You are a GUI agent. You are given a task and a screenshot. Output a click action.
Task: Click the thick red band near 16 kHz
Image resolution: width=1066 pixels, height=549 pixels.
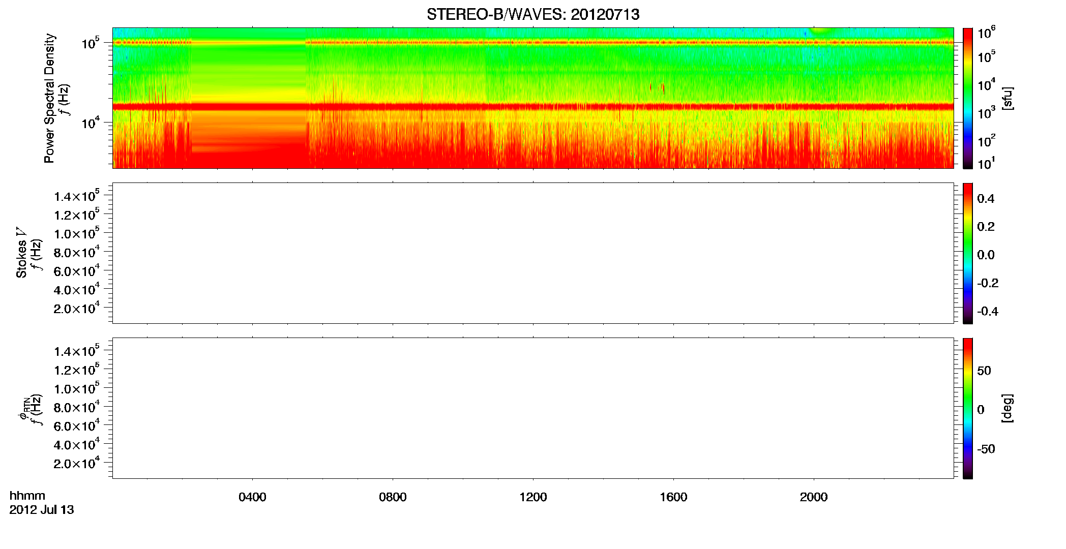click(533, 107)
